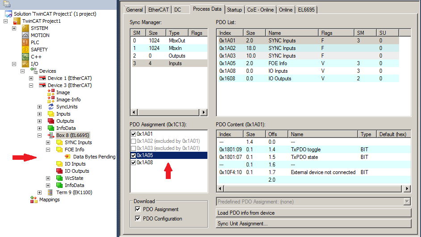Click the Box 8 (EL6695) icon

click(x=51, y=135)
